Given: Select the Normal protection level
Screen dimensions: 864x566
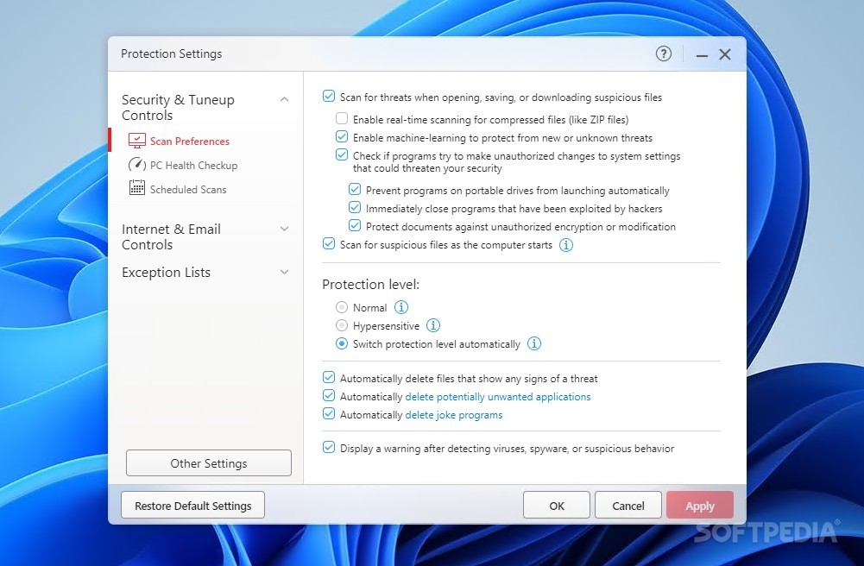Looking at the screenshot, I should click(x=342, y=307).
